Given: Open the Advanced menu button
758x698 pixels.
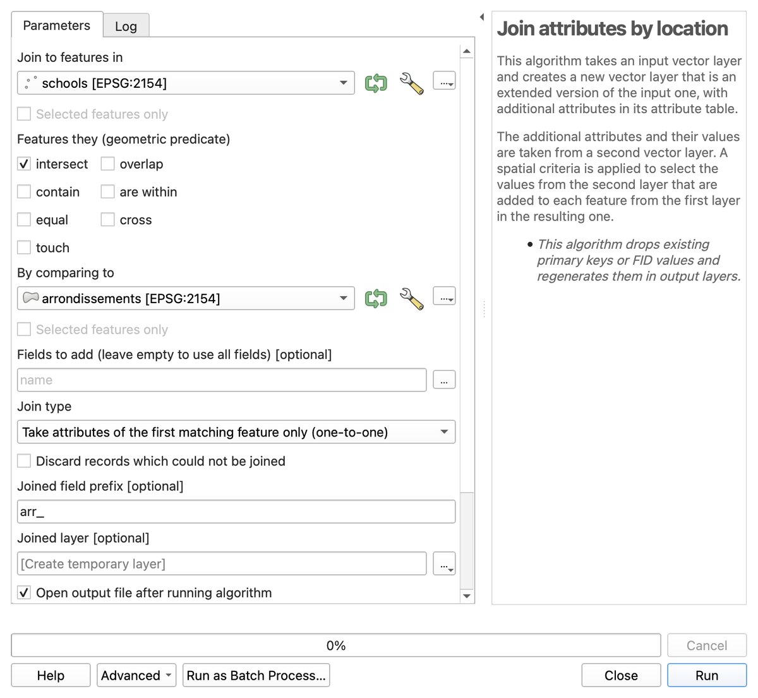Looking at the screenshot, I should click(137, 675).
